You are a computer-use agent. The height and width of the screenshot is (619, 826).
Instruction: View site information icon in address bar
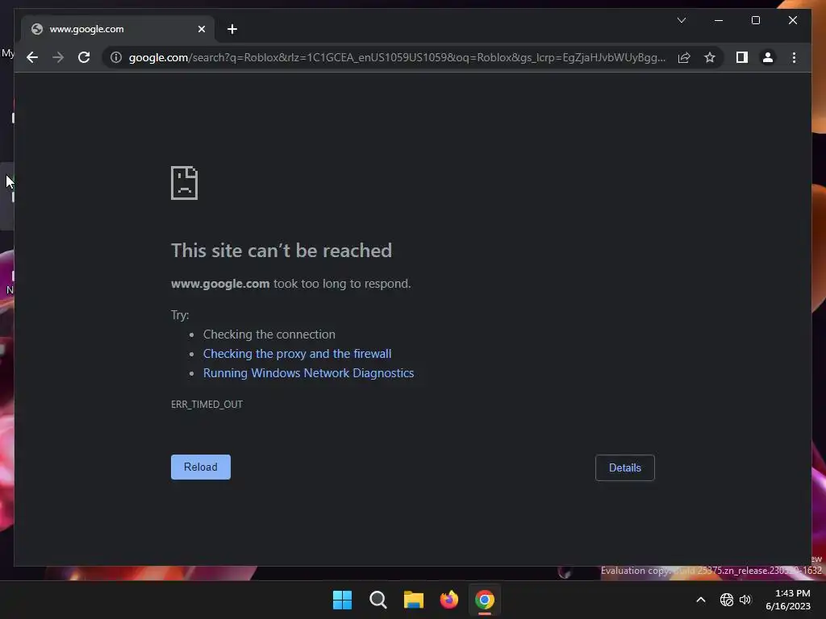pos(116,57)
